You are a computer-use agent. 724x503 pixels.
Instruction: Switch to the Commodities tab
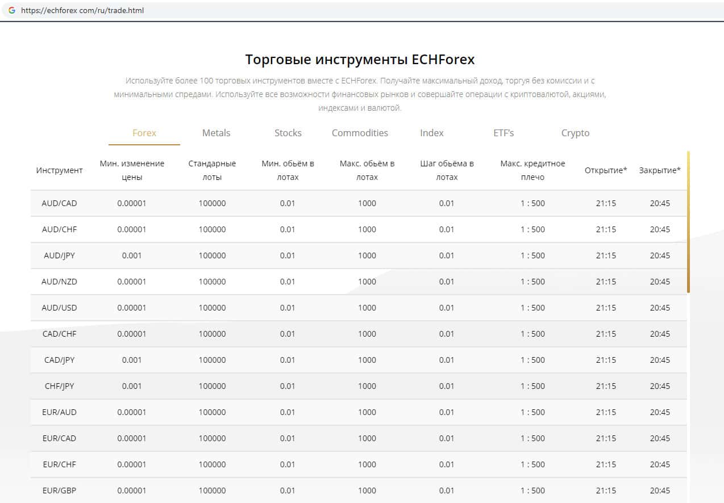[x=360, y=133]
